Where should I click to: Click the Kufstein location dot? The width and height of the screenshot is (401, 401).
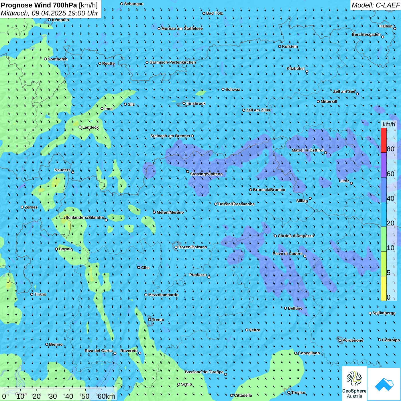[x=280, y=46]
